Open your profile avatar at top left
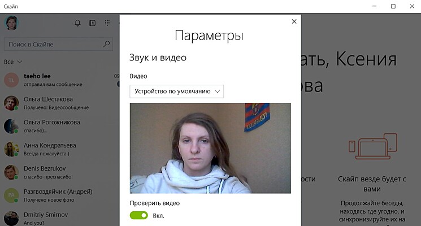The height and width of the screenshot is (226, 421). click(12, 23)
